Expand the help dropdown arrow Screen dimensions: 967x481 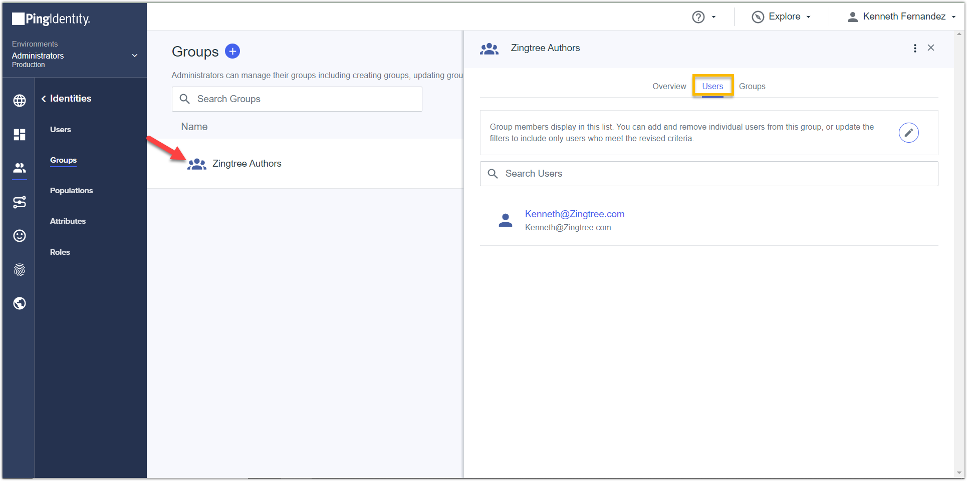click(x=713, y=17)
